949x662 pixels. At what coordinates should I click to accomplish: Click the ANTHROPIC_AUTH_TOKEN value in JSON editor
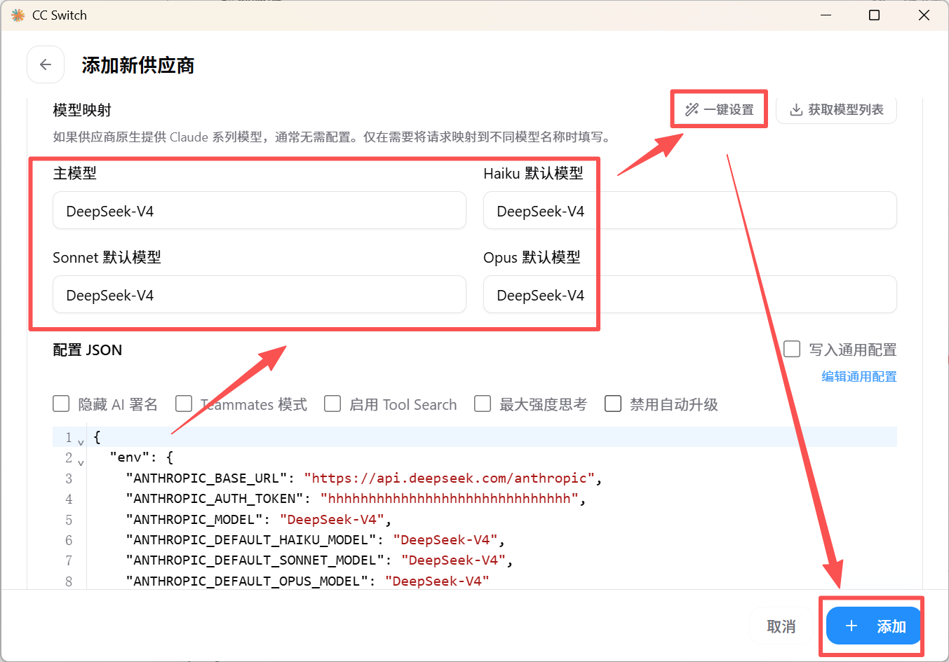[450, 499]
